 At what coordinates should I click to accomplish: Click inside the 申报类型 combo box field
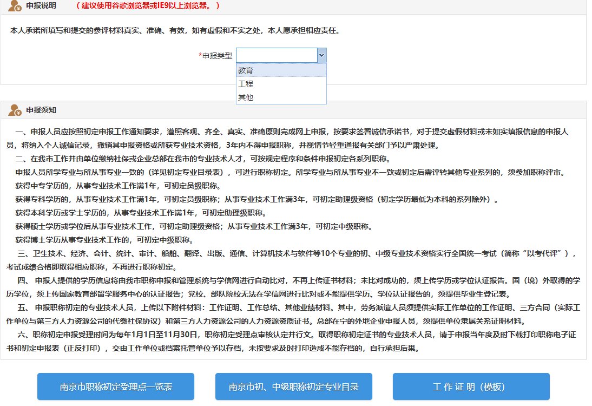click(276, 55)
